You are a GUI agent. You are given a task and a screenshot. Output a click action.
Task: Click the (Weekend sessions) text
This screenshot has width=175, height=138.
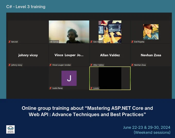152,132
